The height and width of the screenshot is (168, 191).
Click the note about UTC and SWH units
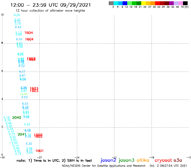54,161
